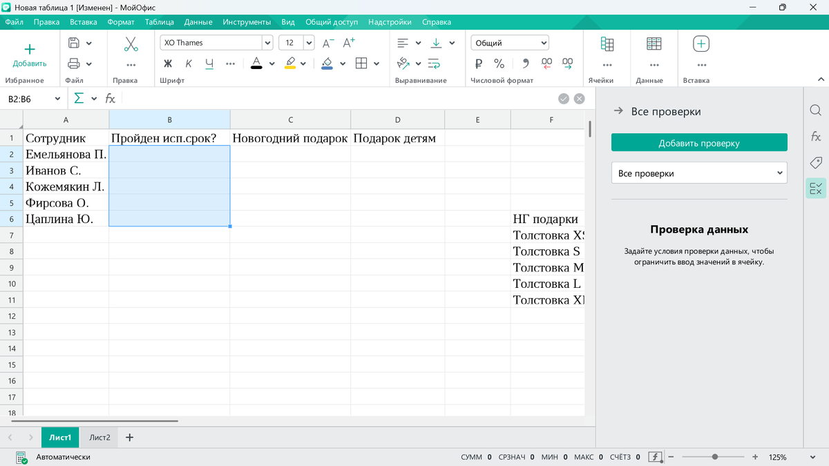
Task: Click Добавить проверку button
Action: click(699, 143)
